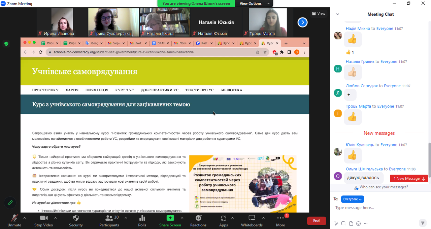Image resolution: width=431 pixels, height=229 pixels.
Task: Collapse the Meeting Chat panel chevron
Action: point(337,14)
